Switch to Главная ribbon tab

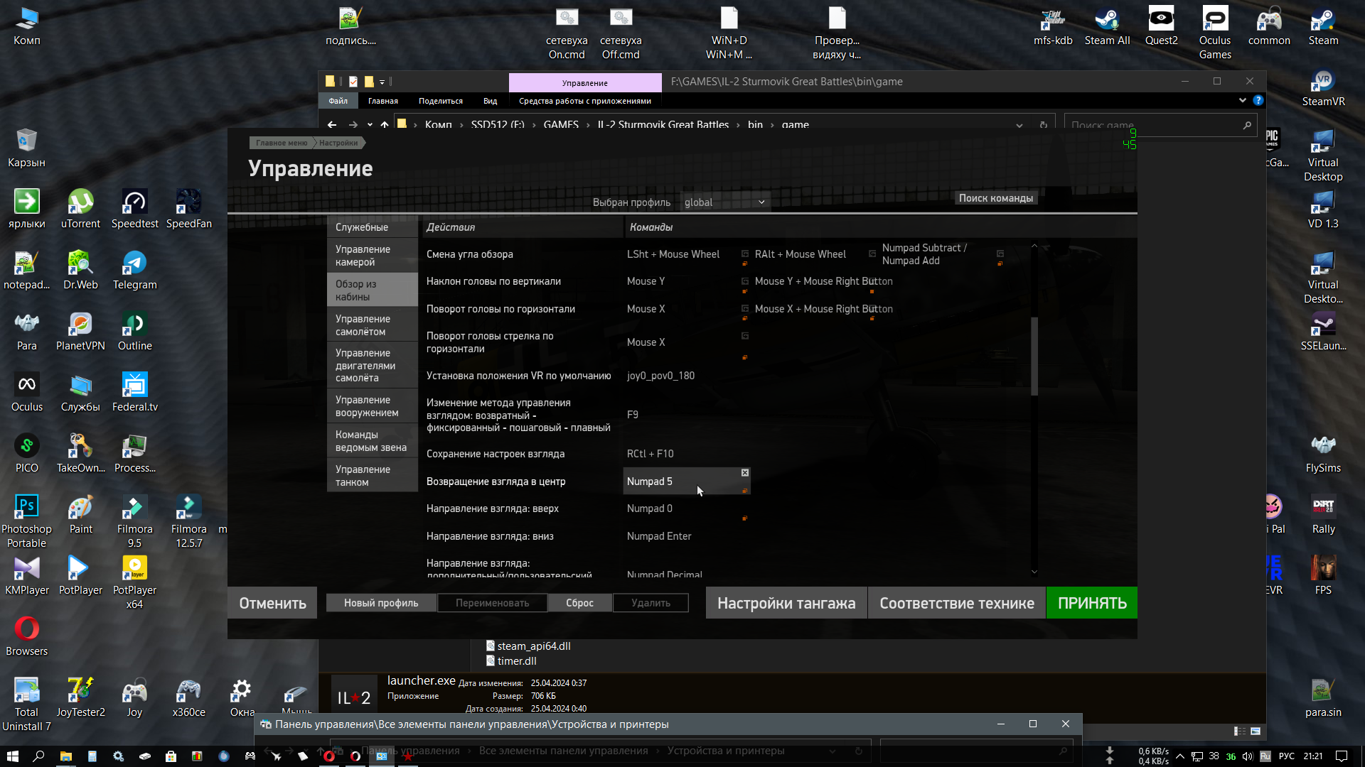tap(383, 101)
